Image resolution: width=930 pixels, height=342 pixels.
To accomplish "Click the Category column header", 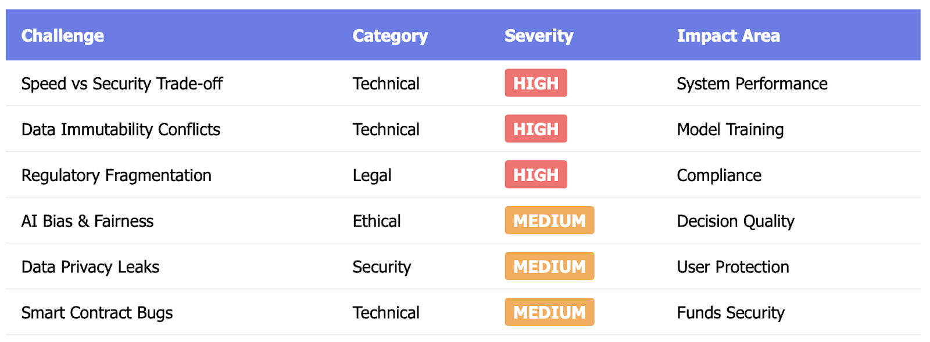I will coord(390,36).
